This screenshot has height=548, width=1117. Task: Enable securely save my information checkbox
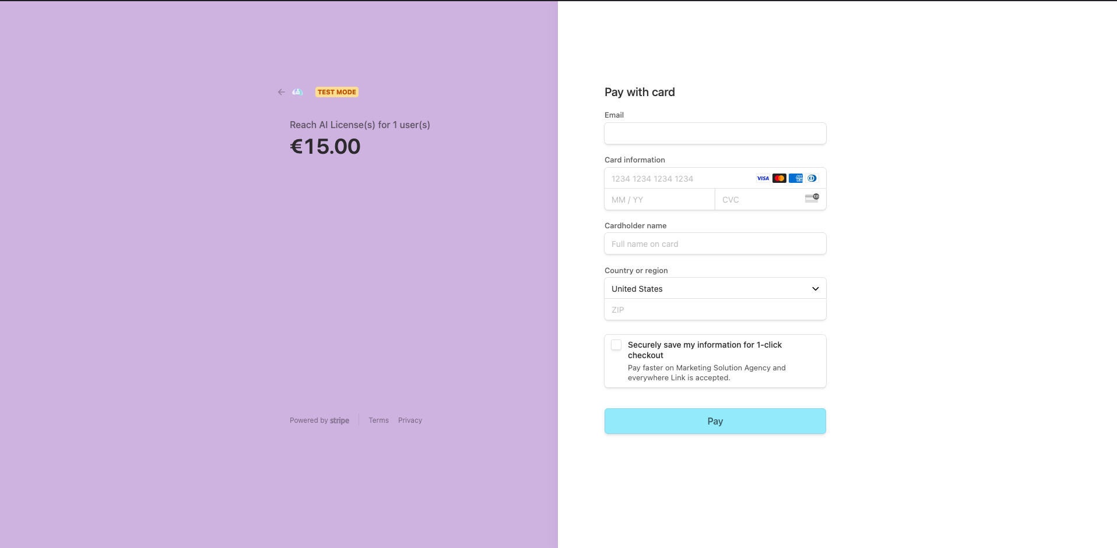pos(616,345)
